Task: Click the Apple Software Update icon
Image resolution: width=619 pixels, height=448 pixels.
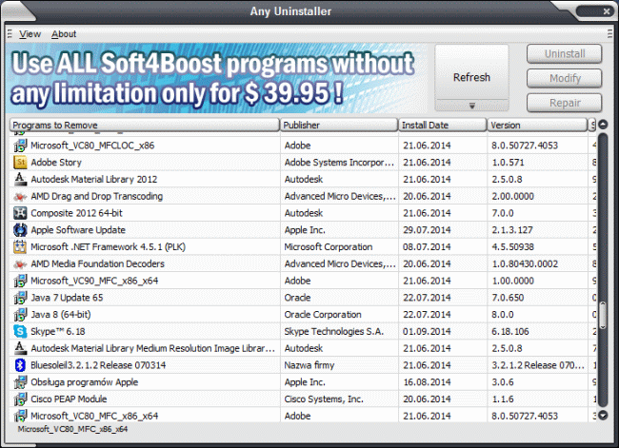Action: (x=20, y=230)
